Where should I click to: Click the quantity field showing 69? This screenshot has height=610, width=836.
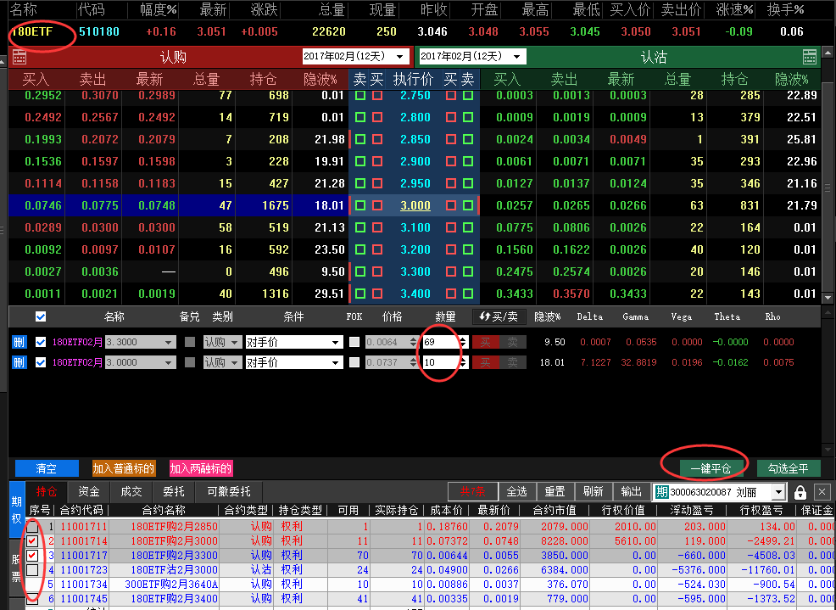(x=442, y=342)
